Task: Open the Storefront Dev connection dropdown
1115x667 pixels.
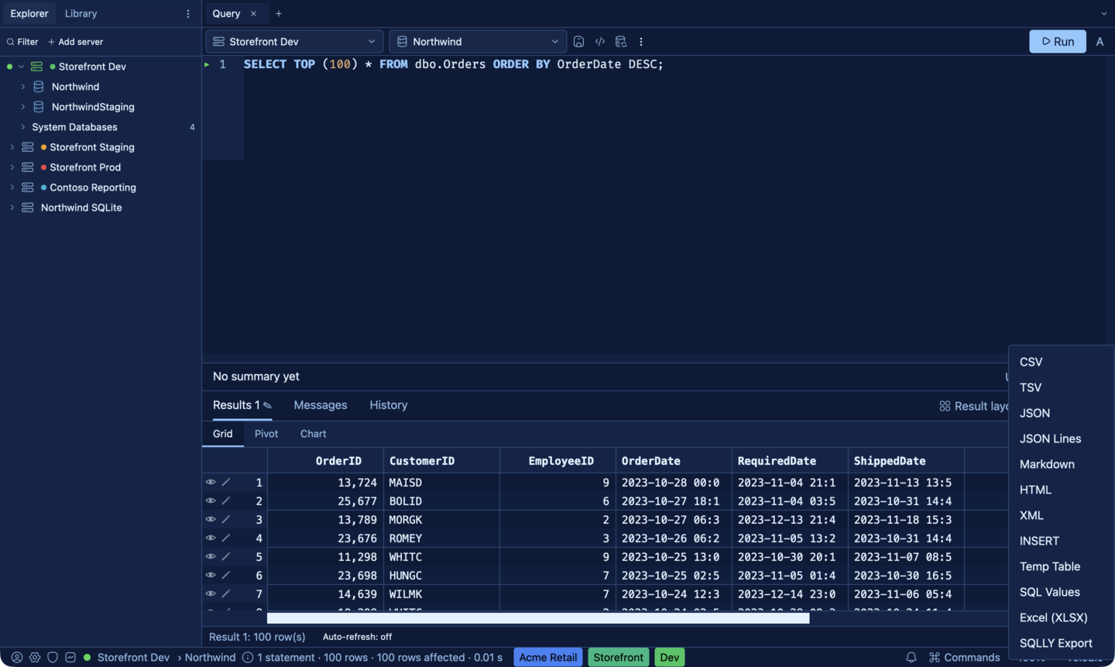Action: [294, 42]
